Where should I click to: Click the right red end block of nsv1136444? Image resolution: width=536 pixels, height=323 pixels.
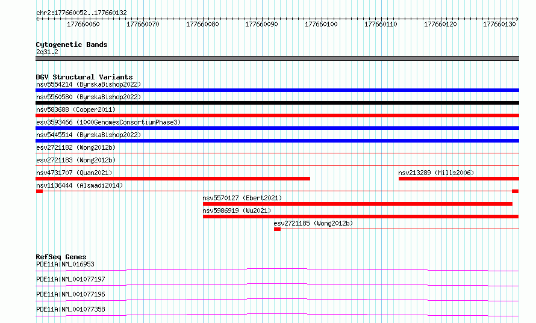(x=515, y=191)
